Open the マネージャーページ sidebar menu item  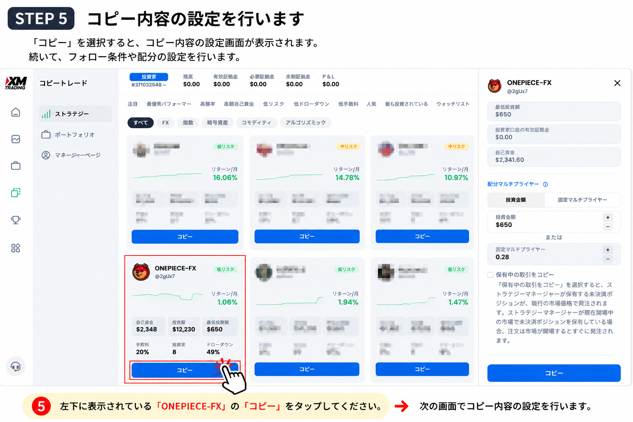71,155
